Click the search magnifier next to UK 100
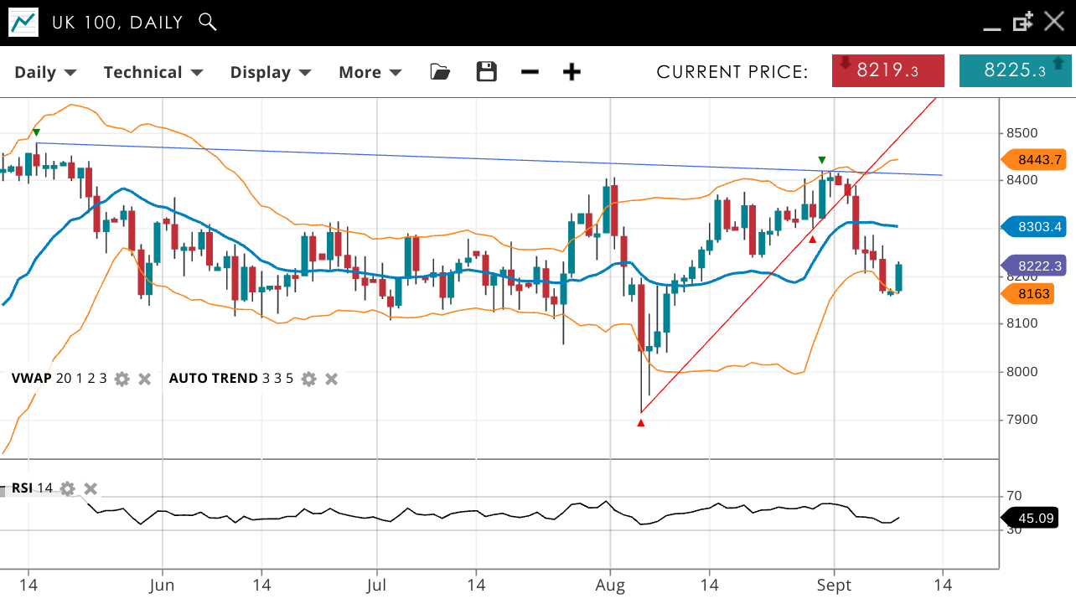Image resolution: width=1076 pixels, height=604 pixels. point(208,23)
